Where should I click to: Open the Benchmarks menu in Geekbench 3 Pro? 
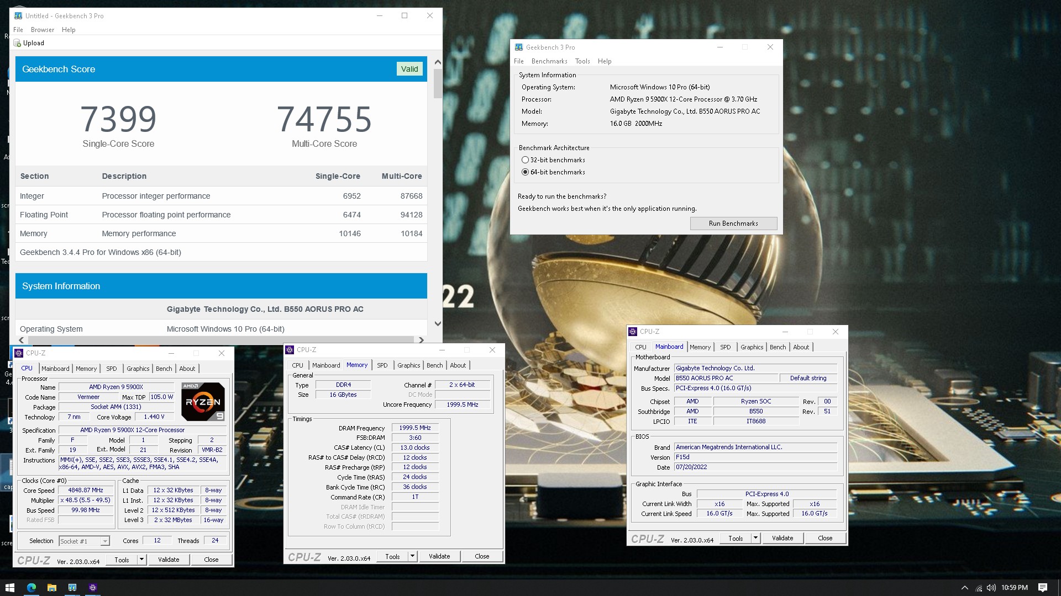(x=549, y=61)
